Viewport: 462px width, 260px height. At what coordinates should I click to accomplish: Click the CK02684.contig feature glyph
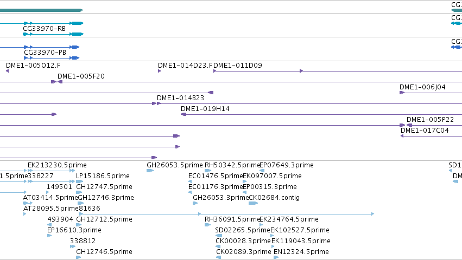(x=253, y=203)
